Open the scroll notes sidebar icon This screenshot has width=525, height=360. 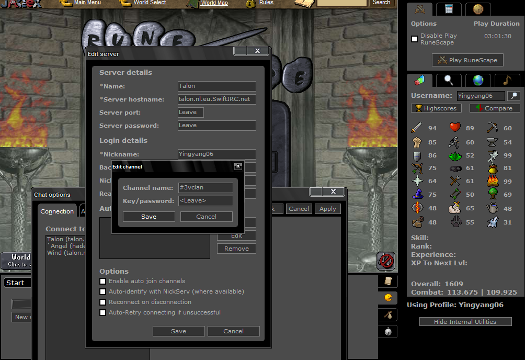coord(387,281)
